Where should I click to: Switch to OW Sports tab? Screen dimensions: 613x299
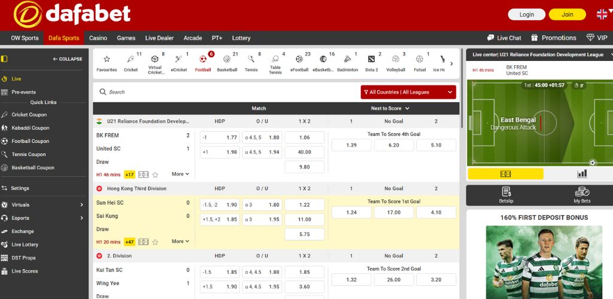tap(25, 38)
